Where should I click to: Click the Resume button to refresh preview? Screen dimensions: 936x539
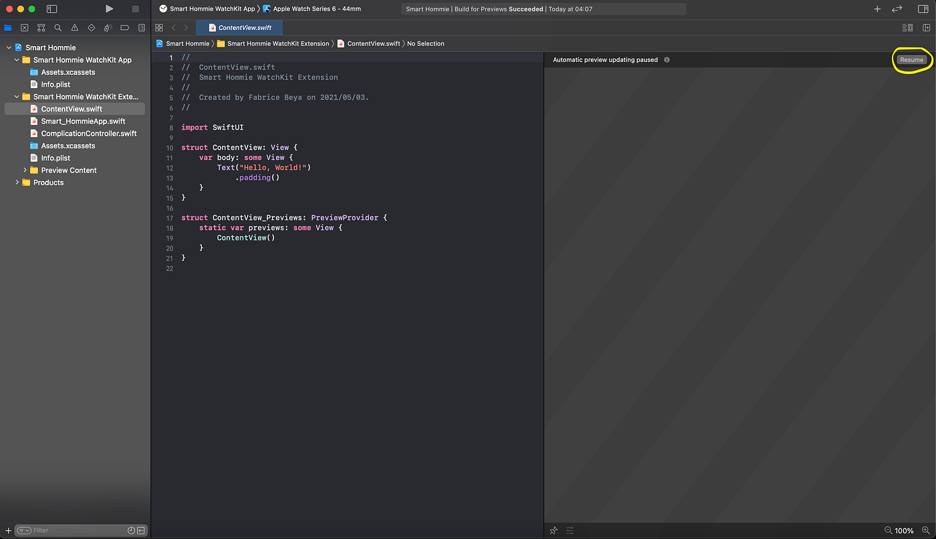(x=911, y=59)
